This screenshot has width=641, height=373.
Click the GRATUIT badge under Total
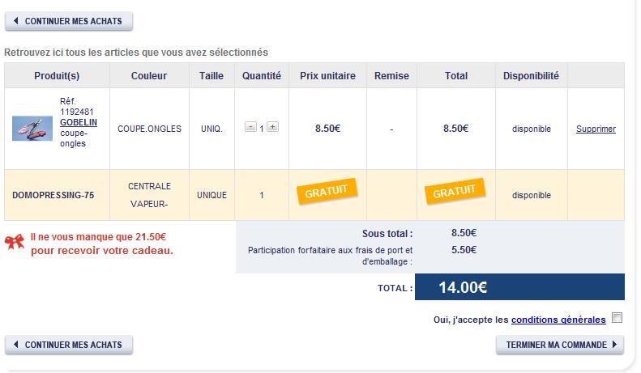[x=454, y=193]
